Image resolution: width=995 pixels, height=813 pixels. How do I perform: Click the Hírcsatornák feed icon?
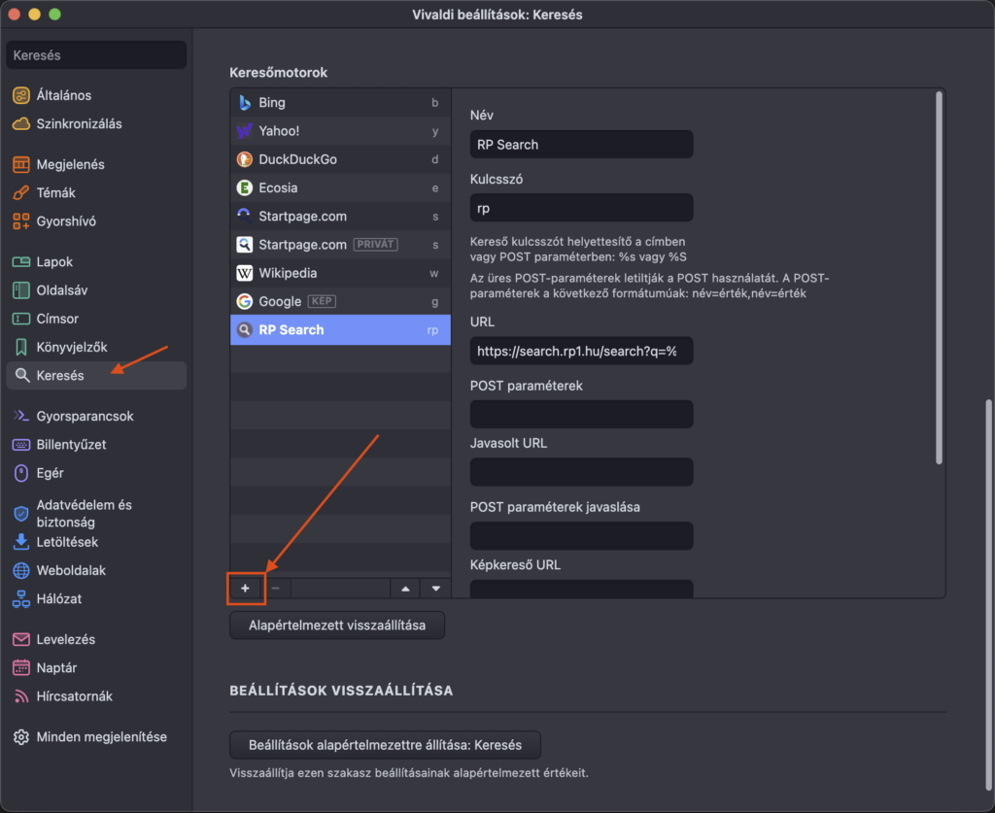21,696
